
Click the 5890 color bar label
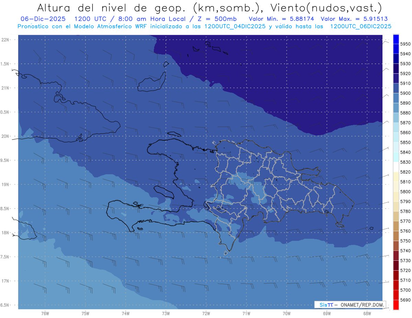(x=406, y=103)
